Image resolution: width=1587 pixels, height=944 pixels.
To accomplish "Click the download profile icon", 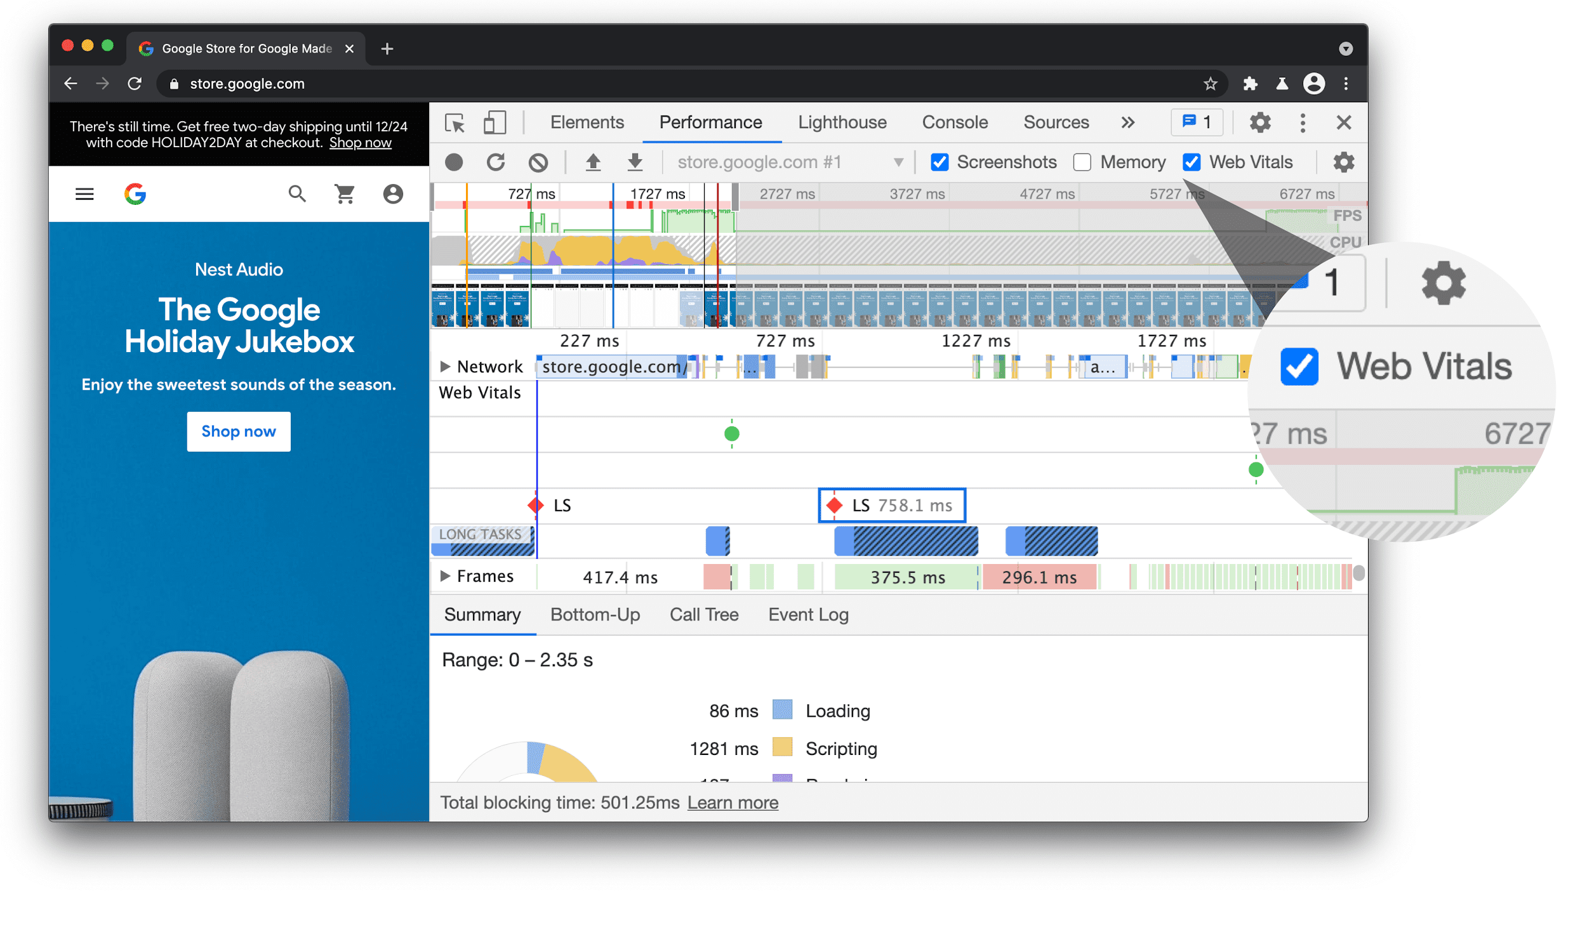I will click(x=635, y=162).
